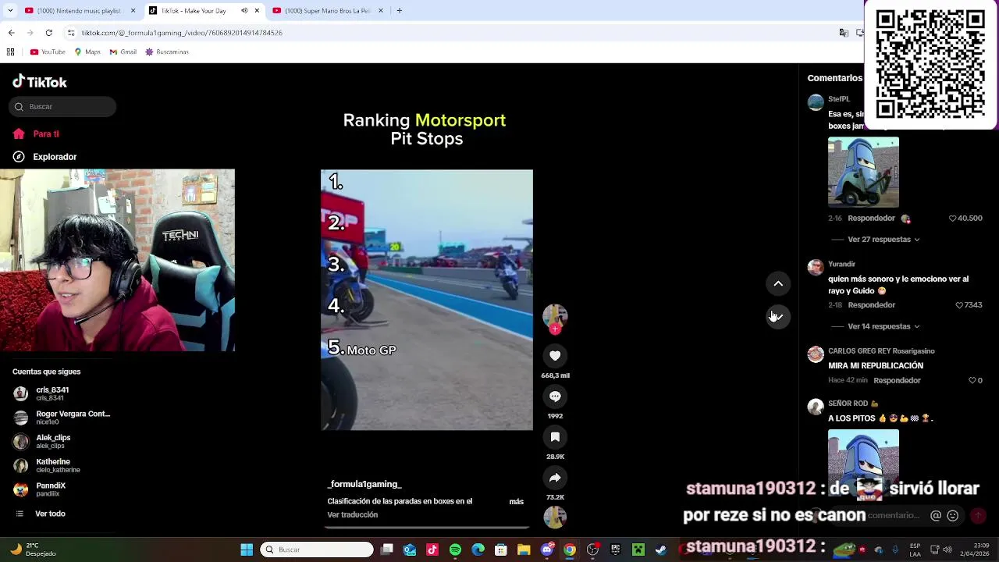Go to previous video with up chevron
The height and width of the screenshot is (562, 999).
(778, 283)
